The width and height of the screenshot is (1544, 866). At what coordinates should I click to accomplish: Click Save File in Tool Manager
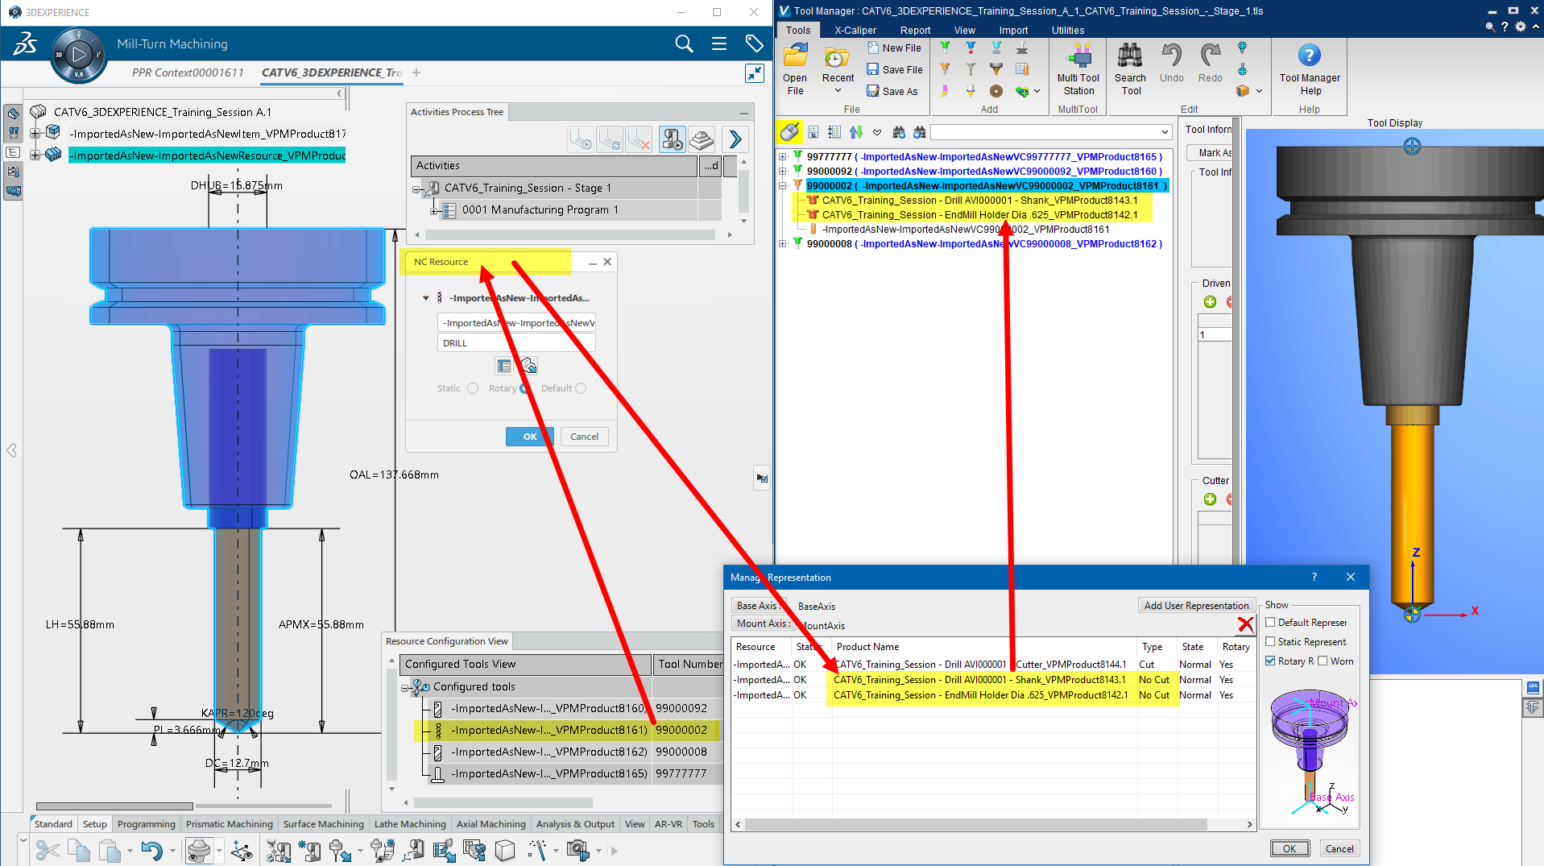[x=894, y=70]
